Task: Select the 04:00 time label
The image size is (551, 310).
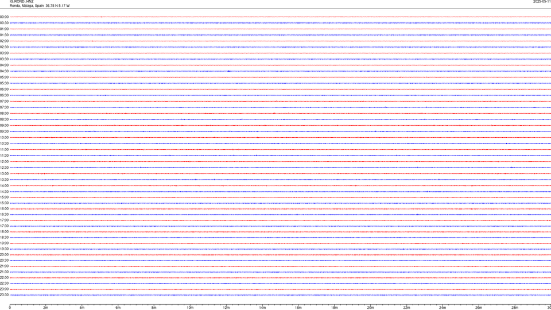Action: click(4, 65)
